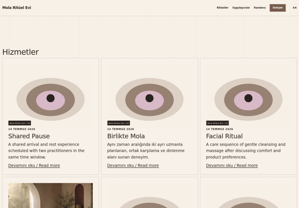Open the Birlikte Mola eye illustration
Screen dimensions: 299x208
pyautogui.click(x=149, y=96)
